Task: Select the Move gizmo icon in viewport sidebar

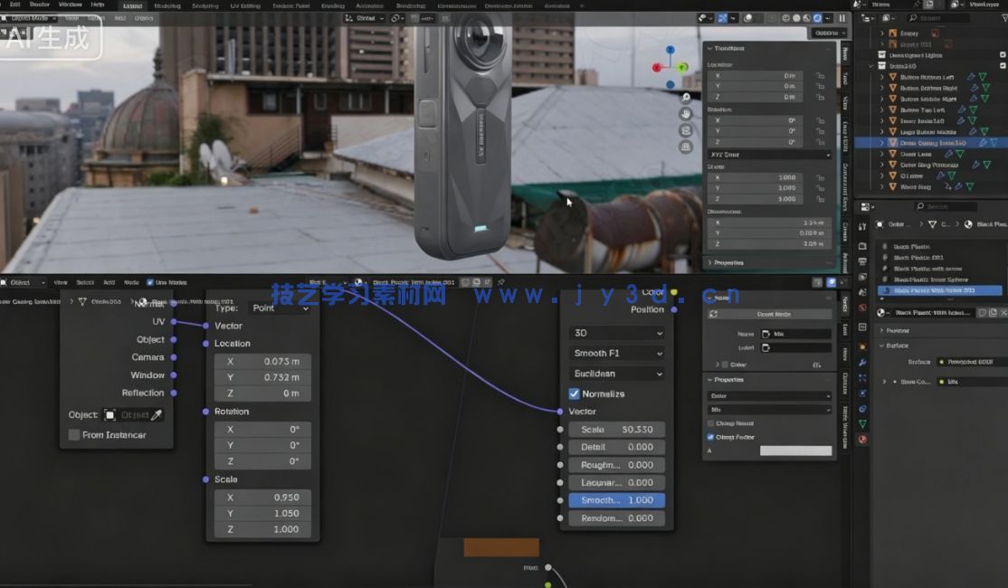Action: (x=685, y=115)
